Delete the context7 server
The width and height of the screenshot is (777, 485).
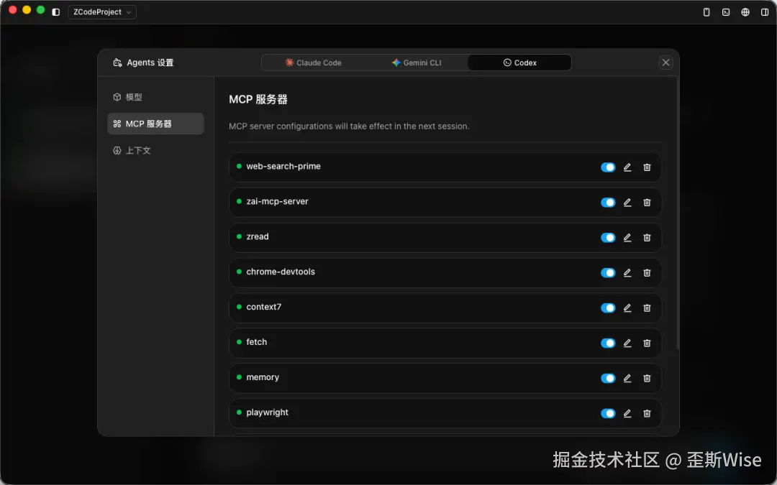pyautogui.click(x=647, y=308)
